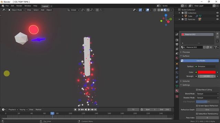Viewport: 220px width, 123px height.
Task: Select the Layout workspace tab
Action: (x=45, y=6)
